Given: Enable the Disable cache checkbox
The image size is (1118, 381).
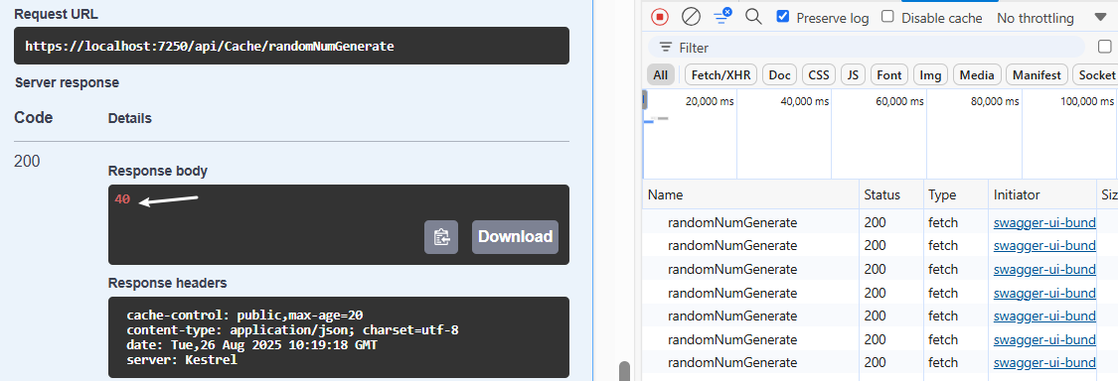Looking at the screenshot, I should [x=887, y=17].
